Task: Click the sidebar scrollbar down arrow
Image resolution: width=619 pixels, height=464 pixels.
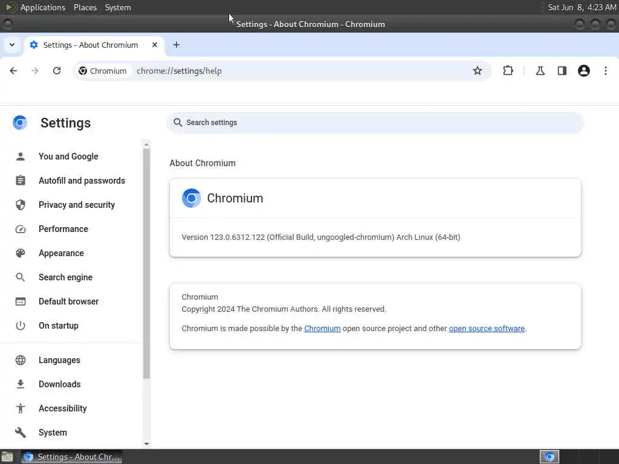Action: (146, 444)
